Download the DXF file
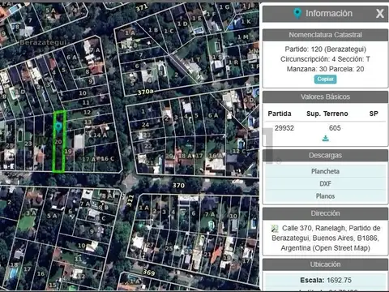Viewport: 389px width, 292px height. [325, 183]
